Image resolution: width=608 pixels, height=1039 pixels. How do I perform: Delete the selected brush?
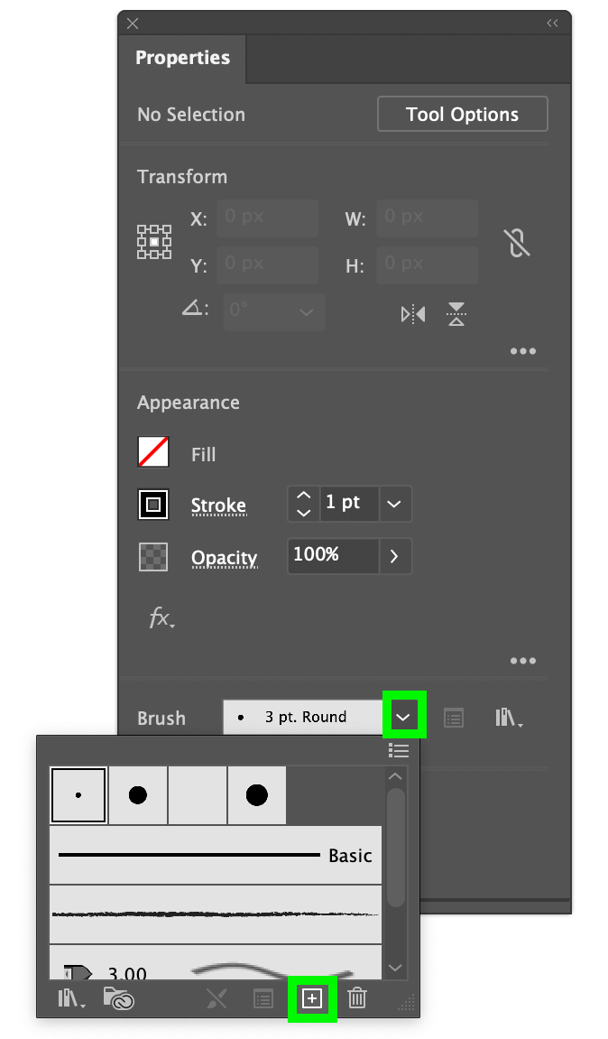click(357, 998)
